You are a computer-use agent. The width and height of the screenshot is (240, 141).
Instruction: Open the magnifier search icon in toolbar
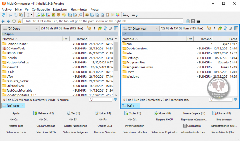click(80, 15)
